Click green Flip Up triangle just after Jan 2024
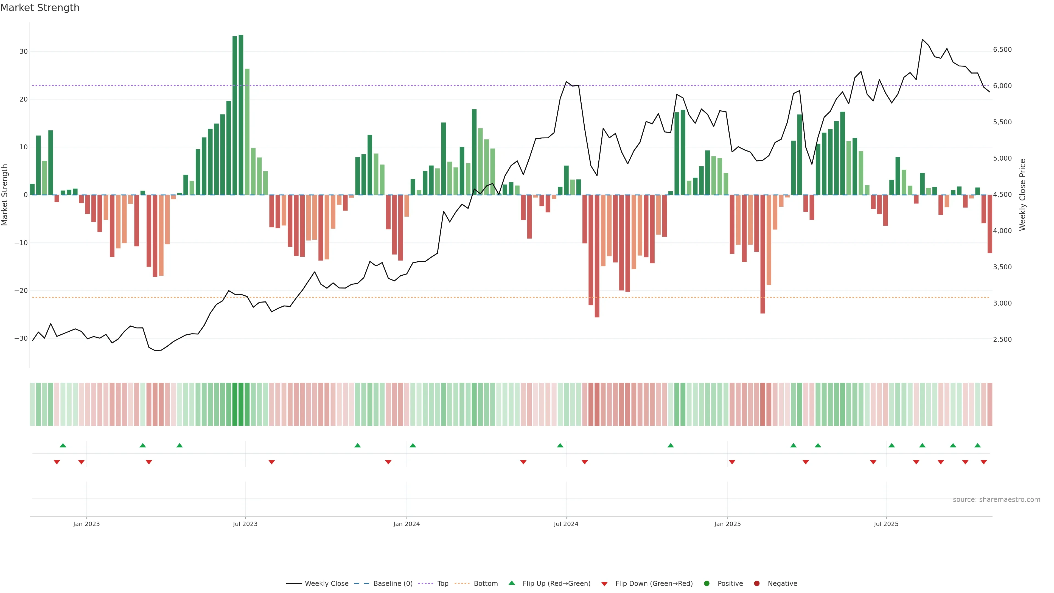The width and height of the screenshot is (1054, 593). 413,445
